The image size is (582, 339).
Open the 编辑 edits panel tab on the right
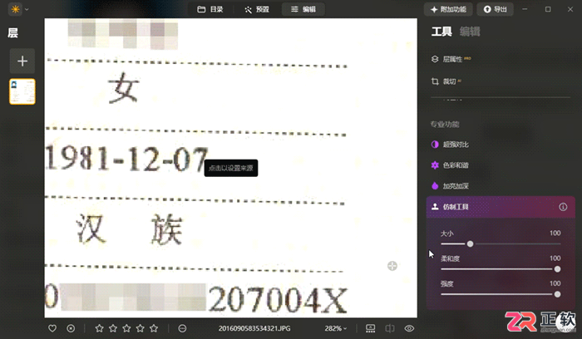pos(470,32)
